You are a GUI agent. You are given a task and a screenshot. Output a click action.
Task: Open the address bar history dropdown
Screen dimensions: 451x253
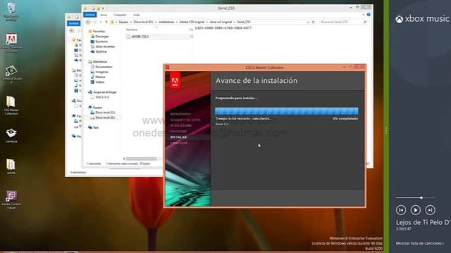pos(308,22)
